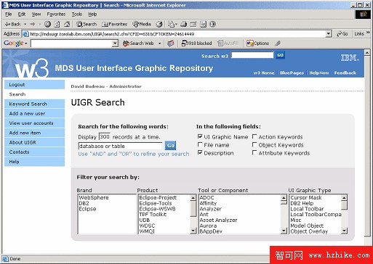This screenshot has width=373, height=264.
Task: Open the Favorites menu
Action: tap(56, 15)
